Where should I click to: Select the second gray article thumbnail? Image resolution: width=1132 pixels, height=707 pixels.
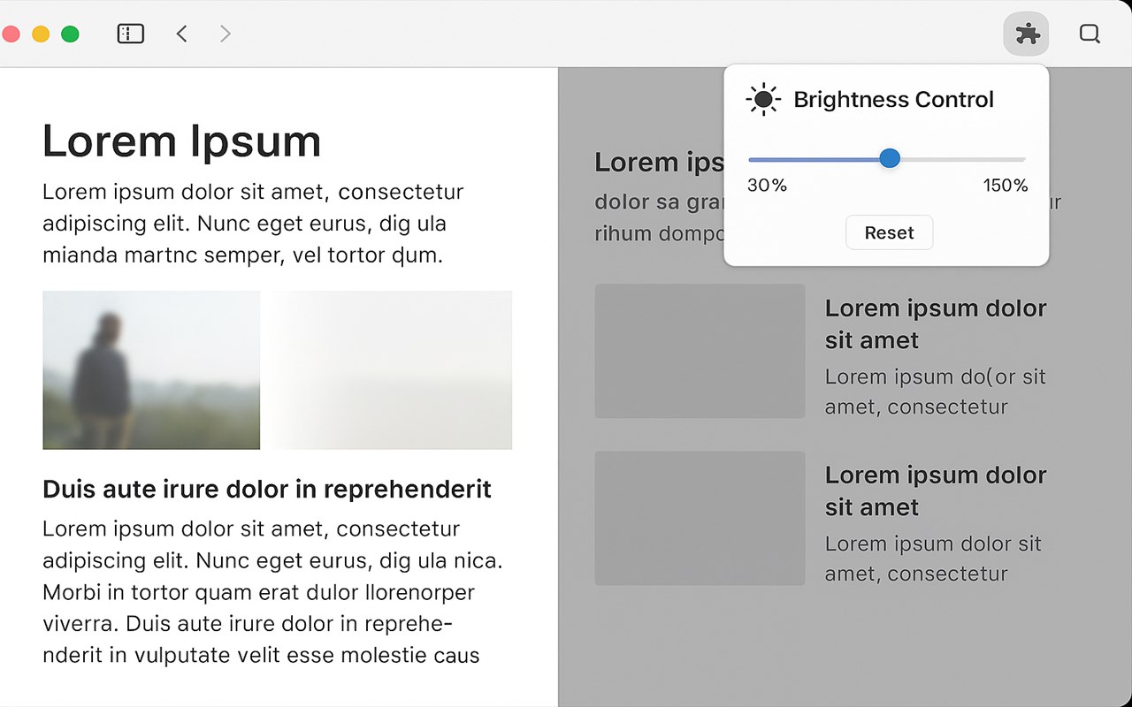(700, 518)
